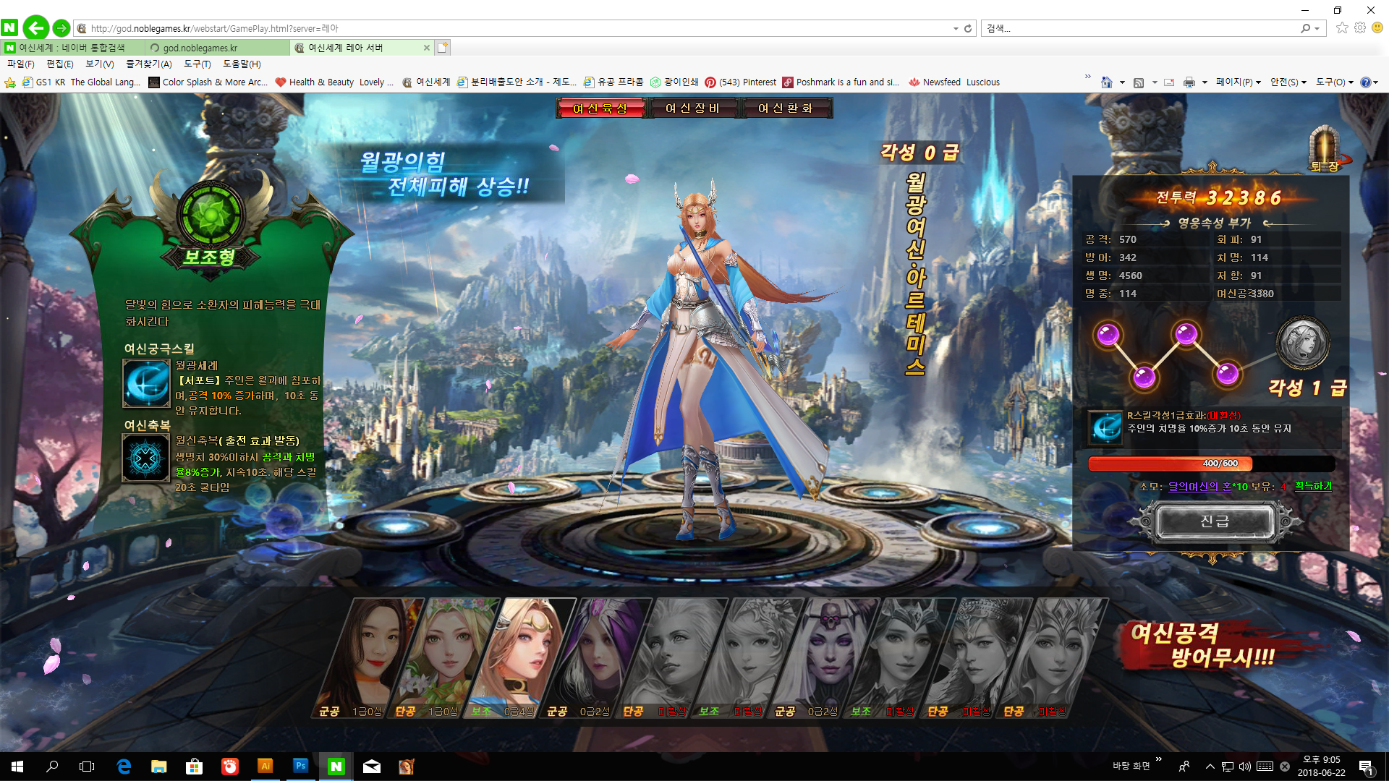Open the address bar history dropdown arrow
The height and width of the screenshot is (781, 1389).
956,28
